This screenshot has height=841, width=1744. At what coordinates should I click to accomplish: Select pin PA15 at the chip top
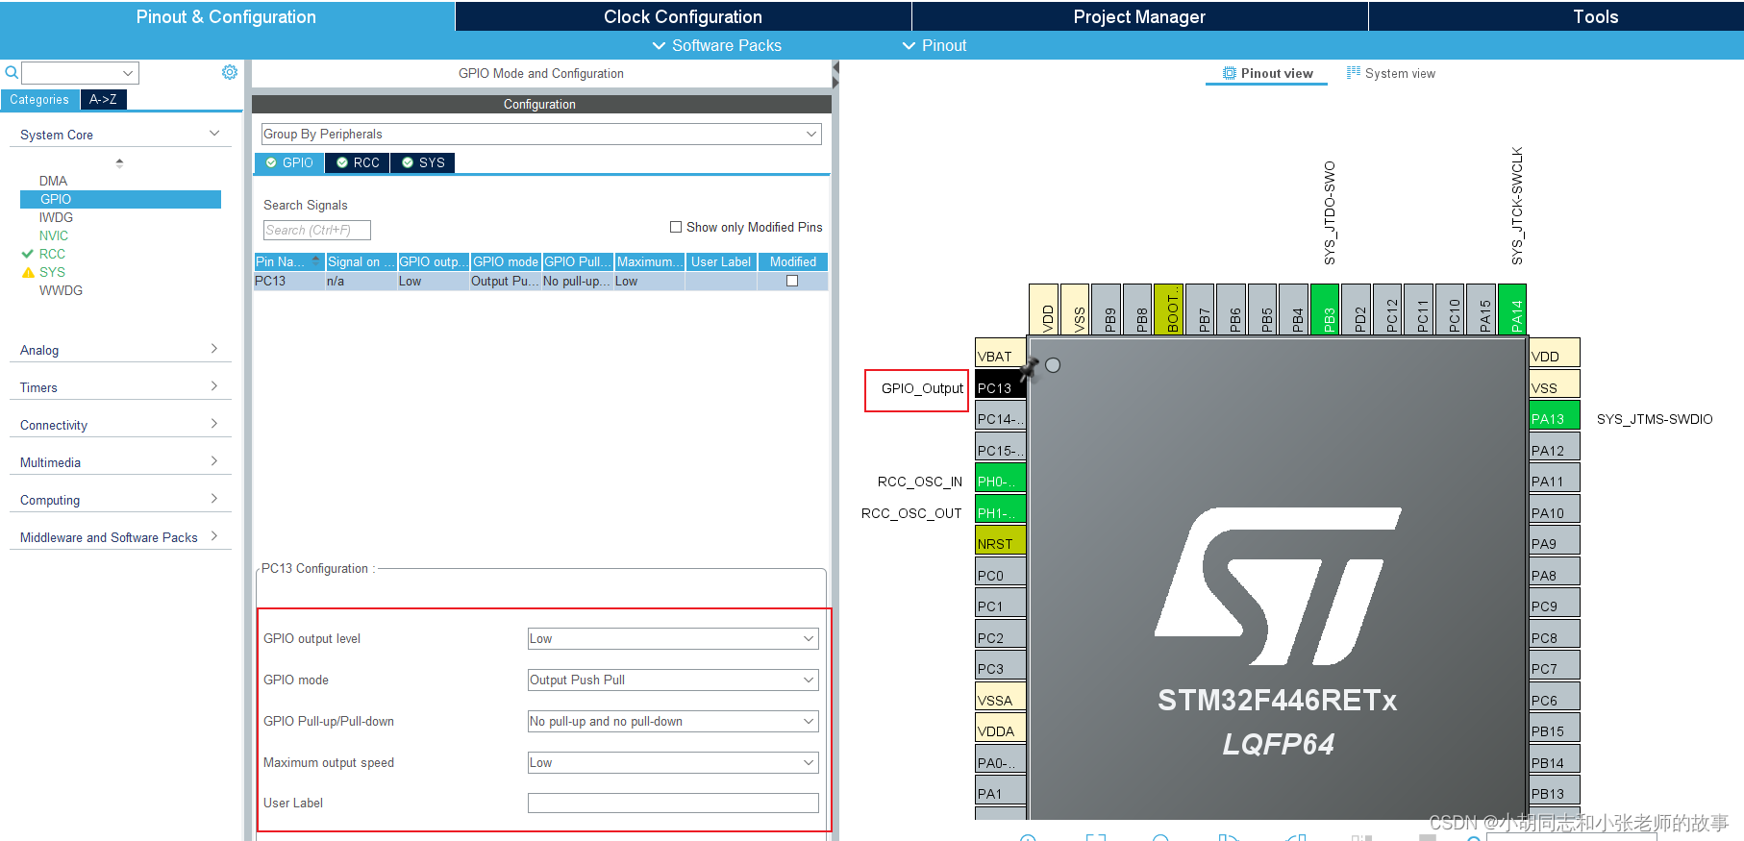(x=1481, y=309)
